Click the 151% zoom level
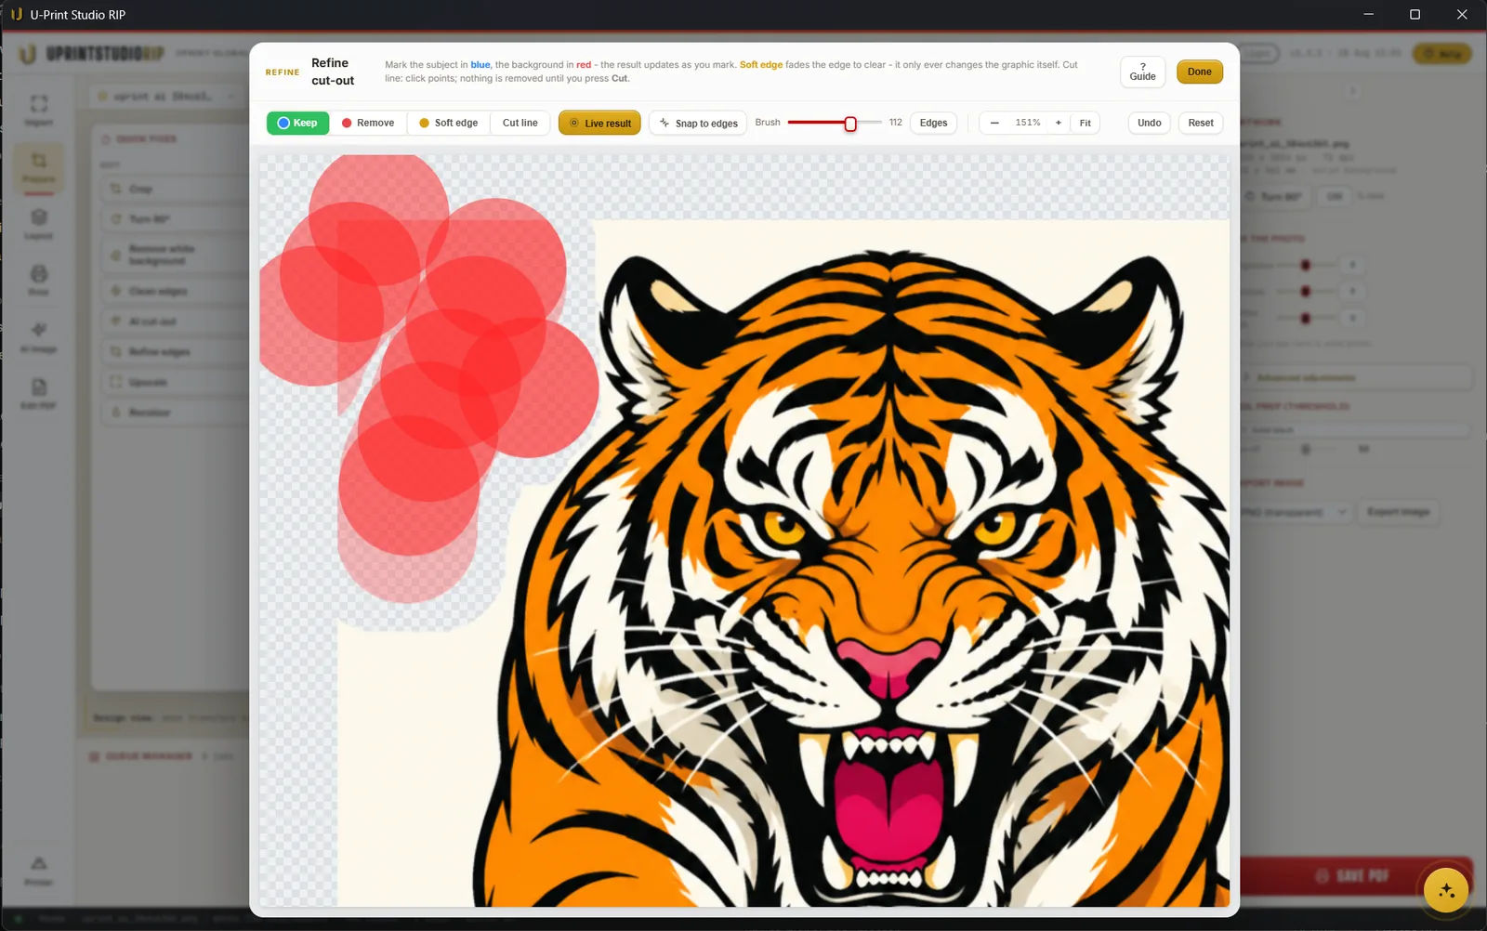The height and width of the screenshot is (931, 1487). [x=1027, y=123]
